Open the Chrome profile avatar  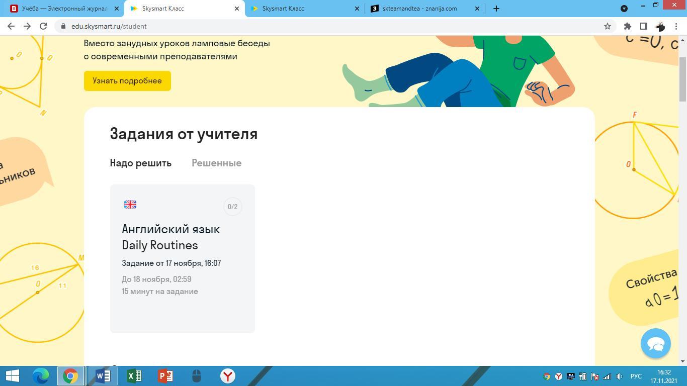(x=660, y=26)
